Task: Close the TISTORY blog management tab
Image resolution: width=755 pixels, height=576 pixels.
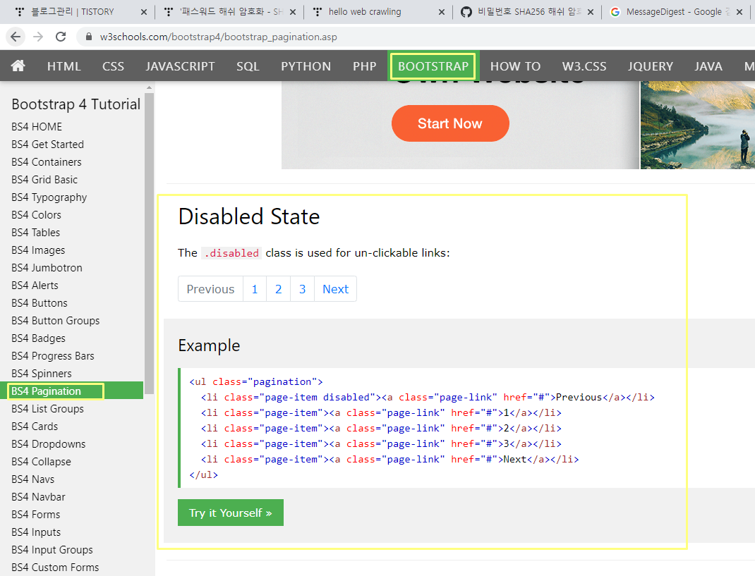Action: pos(143,12)
